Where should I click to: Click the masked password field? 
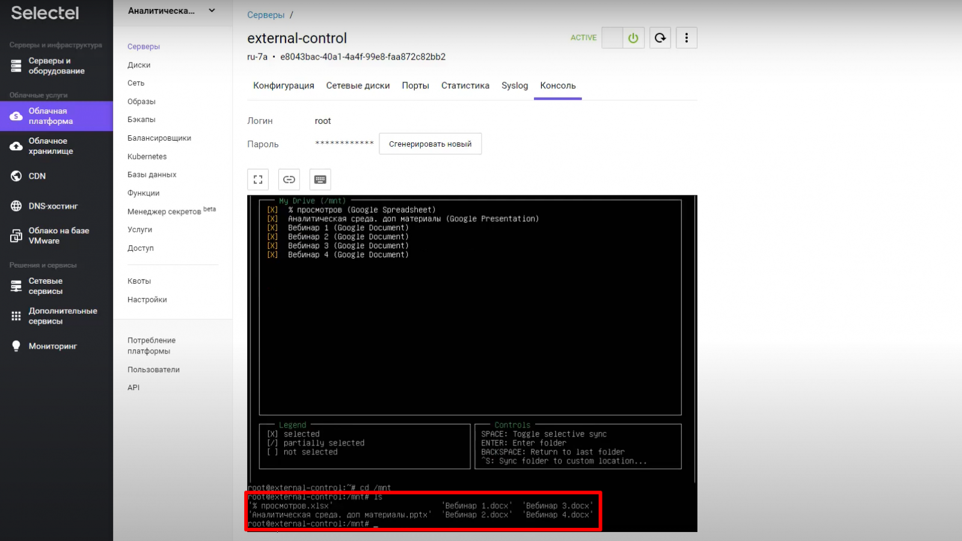click(345, 144)
